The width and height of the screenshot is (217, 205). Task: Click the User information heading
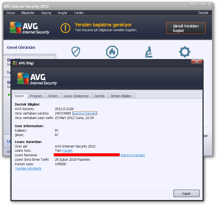pos(29,126)
